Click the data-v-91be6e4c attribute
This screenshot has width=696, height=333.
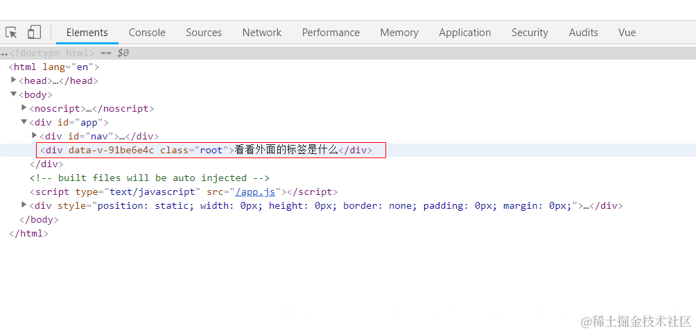pyautogui.click(x=111, y=150)
